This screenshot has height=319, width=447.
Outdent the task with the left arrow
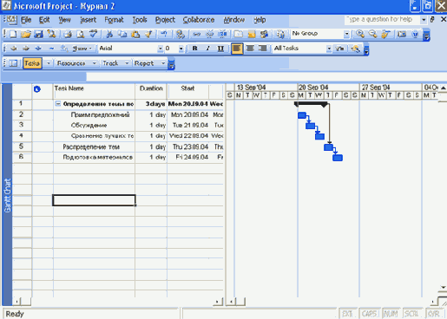click(13, 49)
